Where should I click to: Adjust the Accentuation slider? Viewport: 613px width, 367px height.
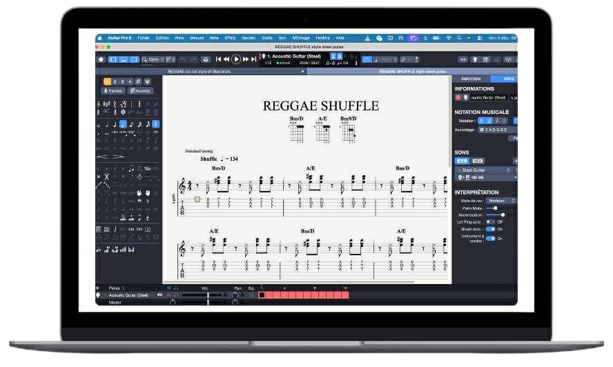pyautogui.click(x=503, y=215)
